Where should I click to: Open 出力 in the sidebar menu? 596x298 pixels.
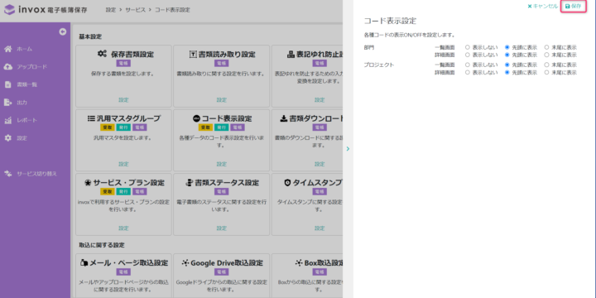(x=22, y=103)
